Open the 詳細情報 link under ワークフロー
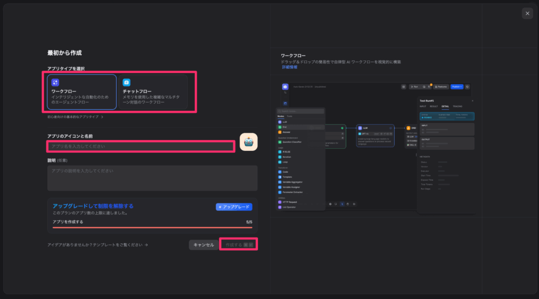 click(289, 67)
